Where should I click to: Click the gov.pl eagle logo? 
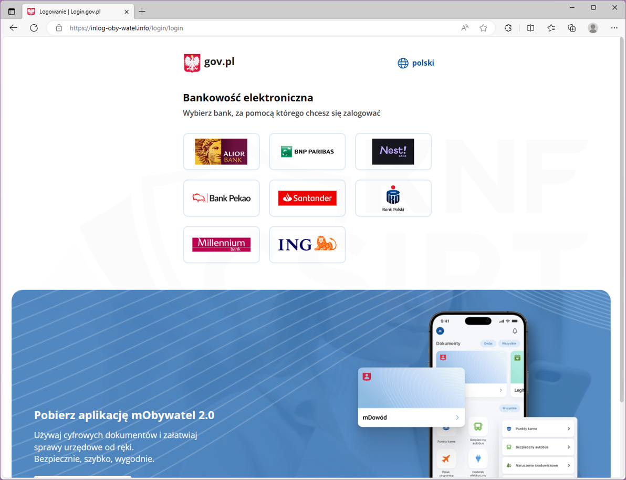point(192,63)
